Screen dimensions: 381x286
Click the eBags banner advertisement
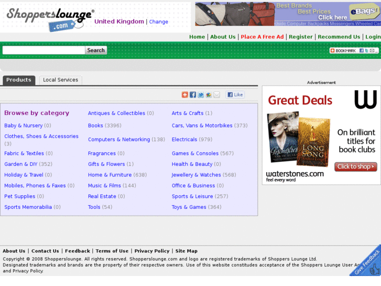(288, 14)
